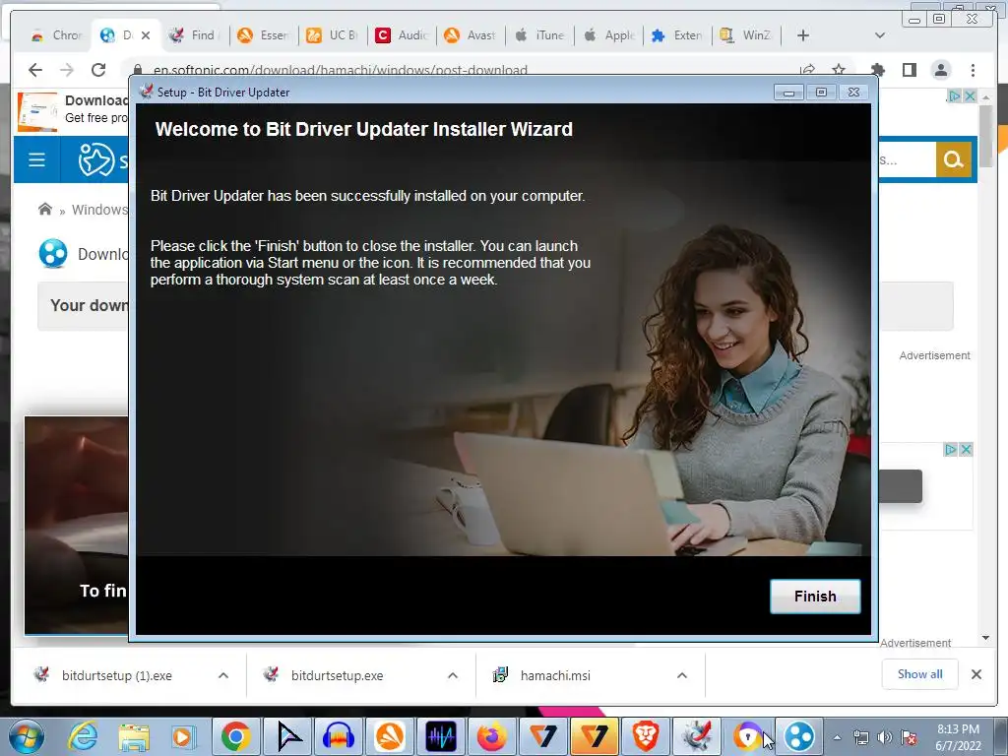The height and width of the screenshot is (756, 1008).
Task: Open AdChoices info on right sidebar ad
Action: point(950,449)
